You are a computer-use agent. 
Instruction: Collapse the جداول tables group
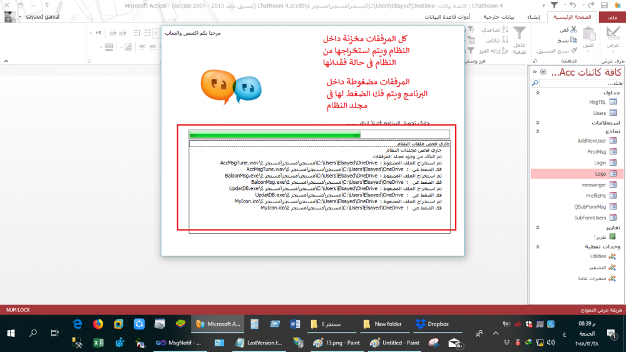click(x=536, y=93)
